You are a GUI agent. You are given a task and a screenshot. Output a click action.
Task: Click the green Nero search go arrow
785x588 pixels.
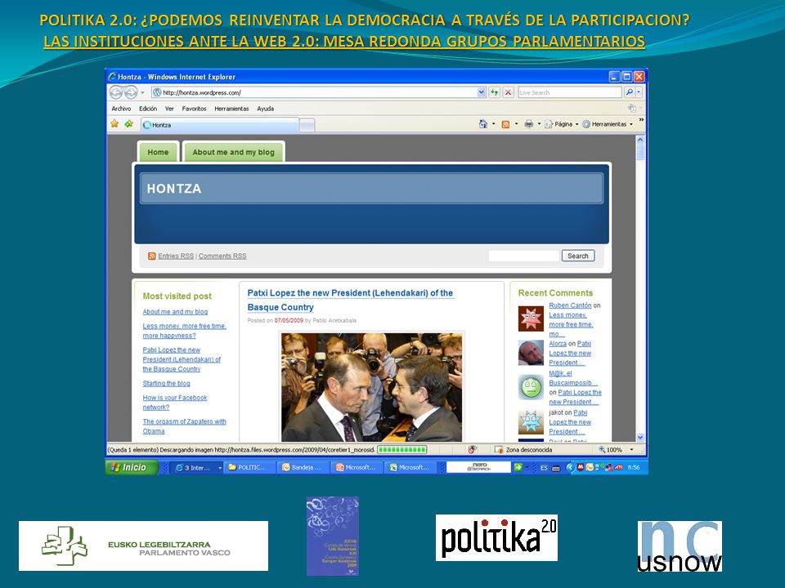click(x=518, y=467)
